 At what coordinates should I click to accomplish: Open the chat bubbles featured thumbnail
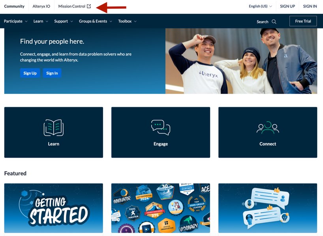point(268,208)
